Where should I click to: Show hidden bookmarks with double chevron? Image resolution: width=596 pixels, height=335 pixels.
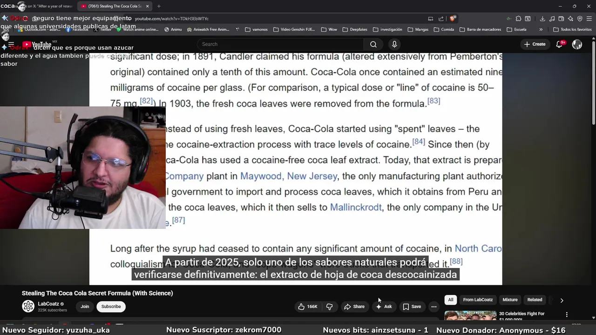[541, 29]
